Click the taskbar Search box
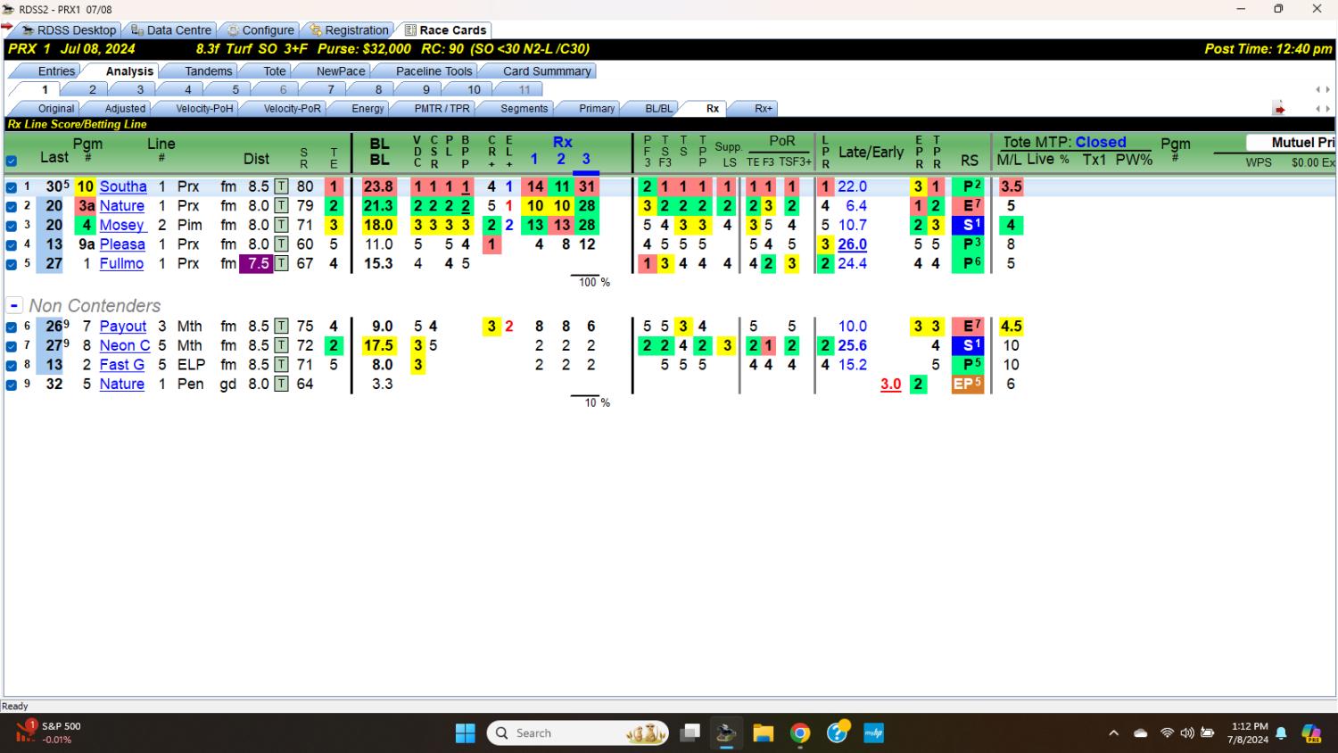The width and height of the screenshot is (1338, 753). pyautogui.click(x=578, y=733)
